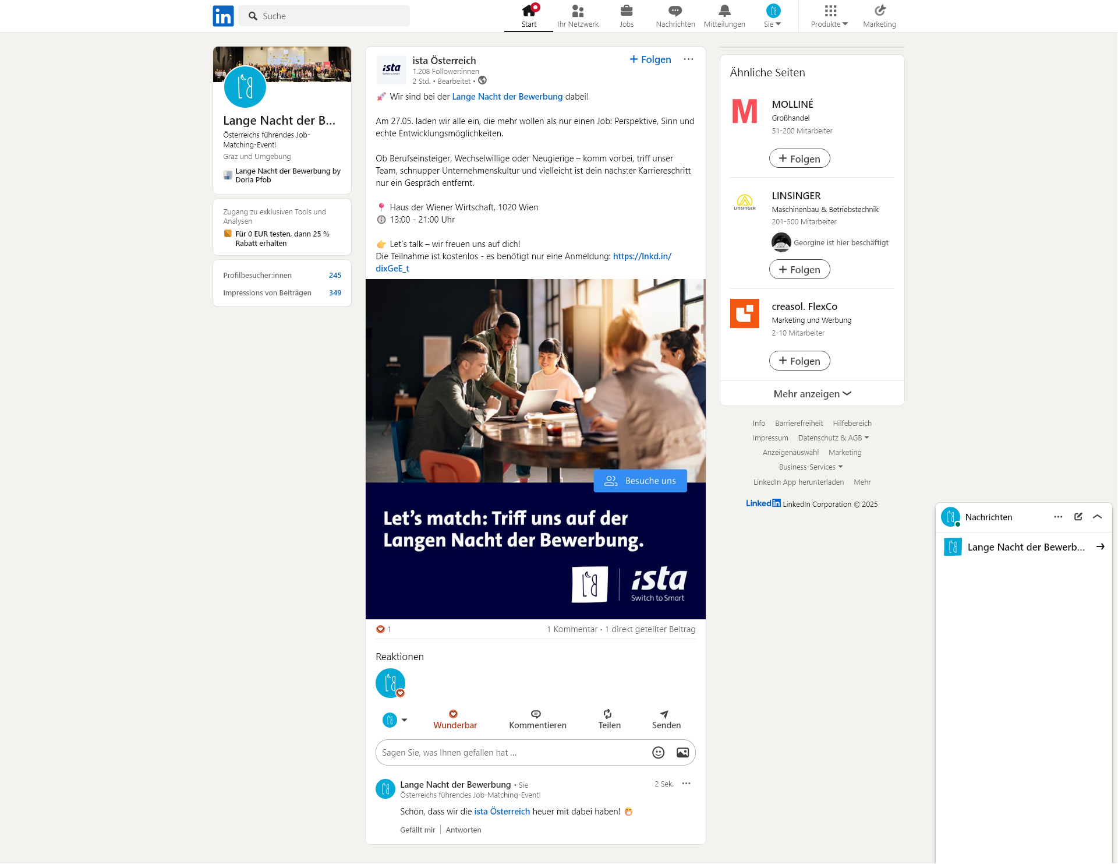The image size is (1118, 864).
Task: Open the post options three-dot menu
Action: point(688,59)
